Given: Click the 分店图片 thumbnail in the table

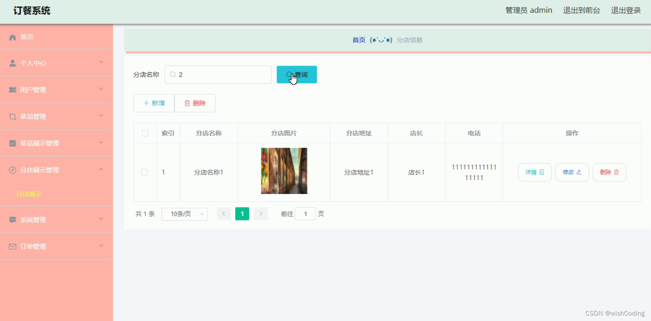Looking at the screenshot, I should (x=284, y=171).
